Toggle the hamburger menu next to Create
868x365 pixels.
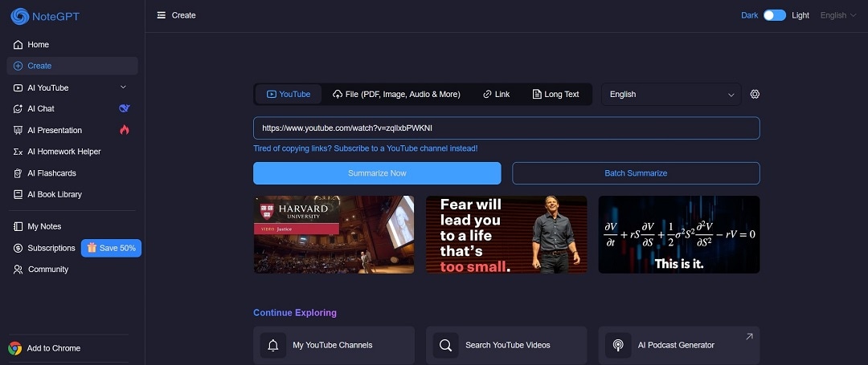point(161,15)
